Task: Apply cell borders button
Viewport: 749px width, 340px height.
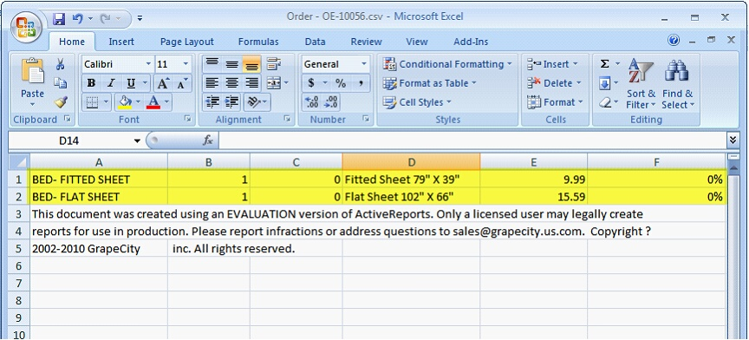Action: [x=92, y=101]
